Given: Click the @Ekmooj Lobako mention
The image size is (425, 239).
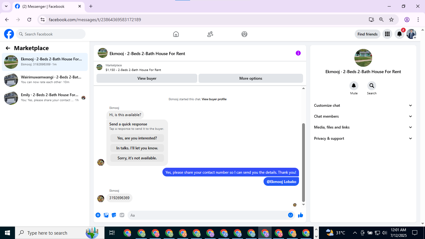Looking at the screenshot, I should coord(281,181).
